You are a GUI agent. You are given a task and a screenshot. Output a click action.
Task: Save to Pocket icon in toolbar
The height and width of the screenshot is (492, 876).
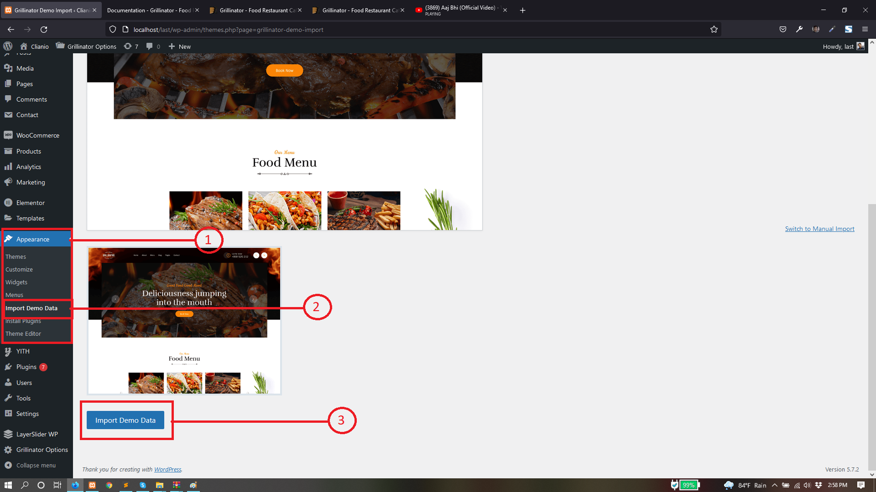click(783, 30)
